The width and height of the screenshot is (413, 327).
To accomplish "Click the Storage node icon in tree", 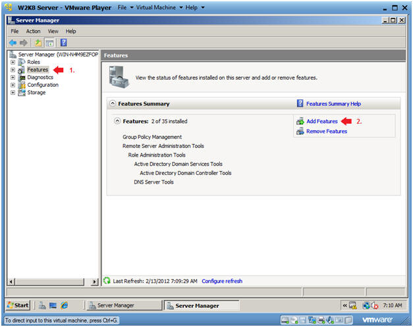I will pyautogui.click(x=22, y=93).
